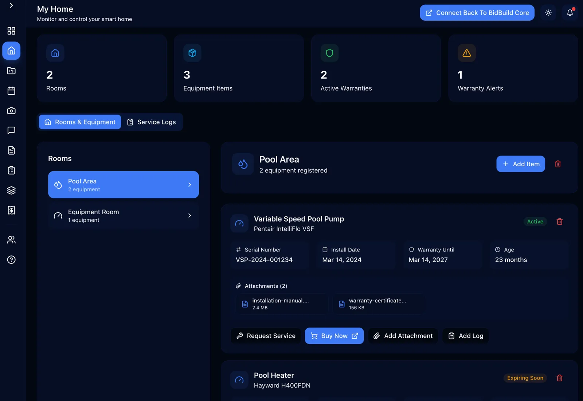This screenshot has height=401, width=583.
Task: Select the Pool Area room row
Action: pyautogui.click(x=124, y=185)
